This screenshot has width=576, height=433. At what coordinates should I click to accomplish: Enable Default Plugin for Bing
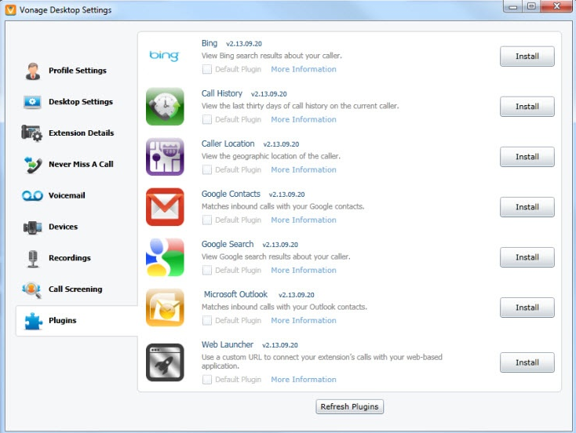(x=207, y=69)
